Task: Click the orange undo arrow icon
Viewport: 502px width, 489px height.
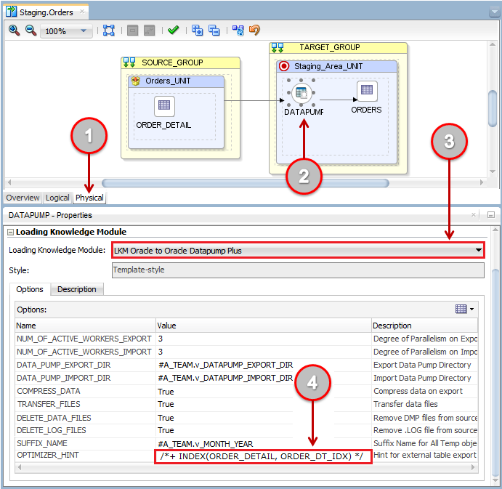Action: (x=255, y=31)
